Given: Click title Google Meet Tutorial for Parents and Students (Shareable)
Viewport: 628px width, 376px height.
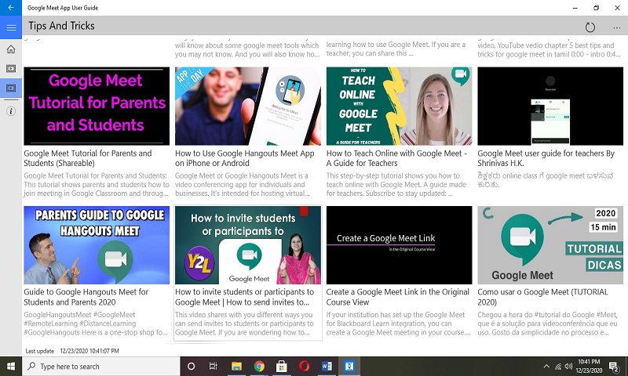Looking at the screenshot, I should pyautogui.click(x=88, y=158).
